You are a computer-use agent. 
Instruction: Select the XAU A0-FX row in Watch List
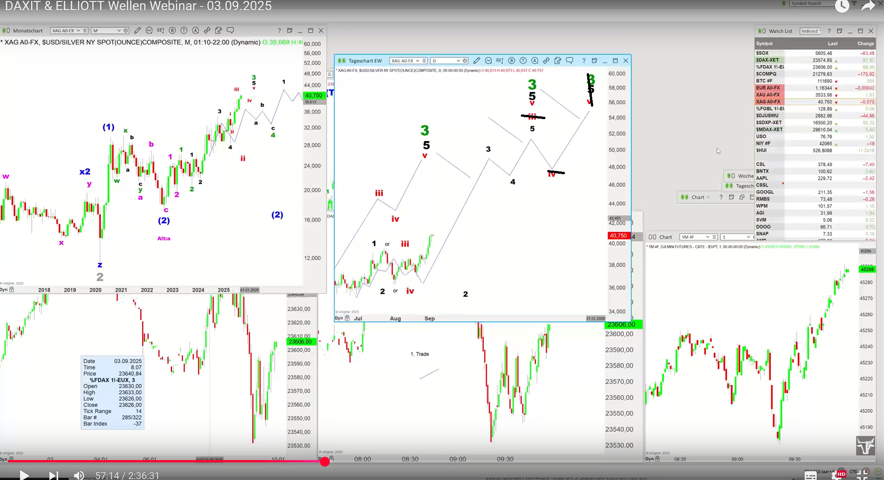coord(768,95)
